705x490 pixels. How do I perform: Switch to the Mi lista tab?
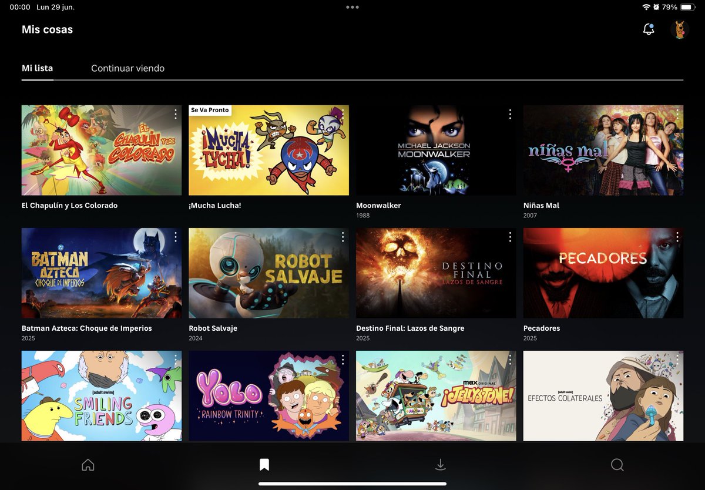click(38, 68)
